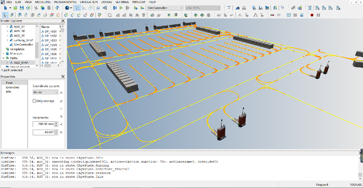Enable the Only coorsys checkbox

tap(34, 101)
